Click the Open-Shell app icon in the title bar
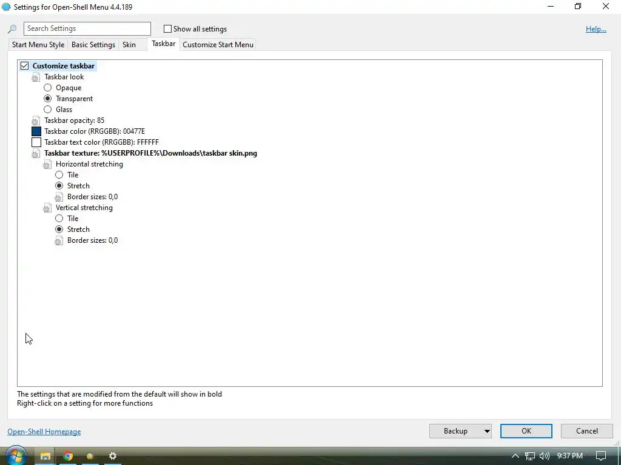This screenshot has width=621, height=465. pyautogui.click(x=6, y=7)
